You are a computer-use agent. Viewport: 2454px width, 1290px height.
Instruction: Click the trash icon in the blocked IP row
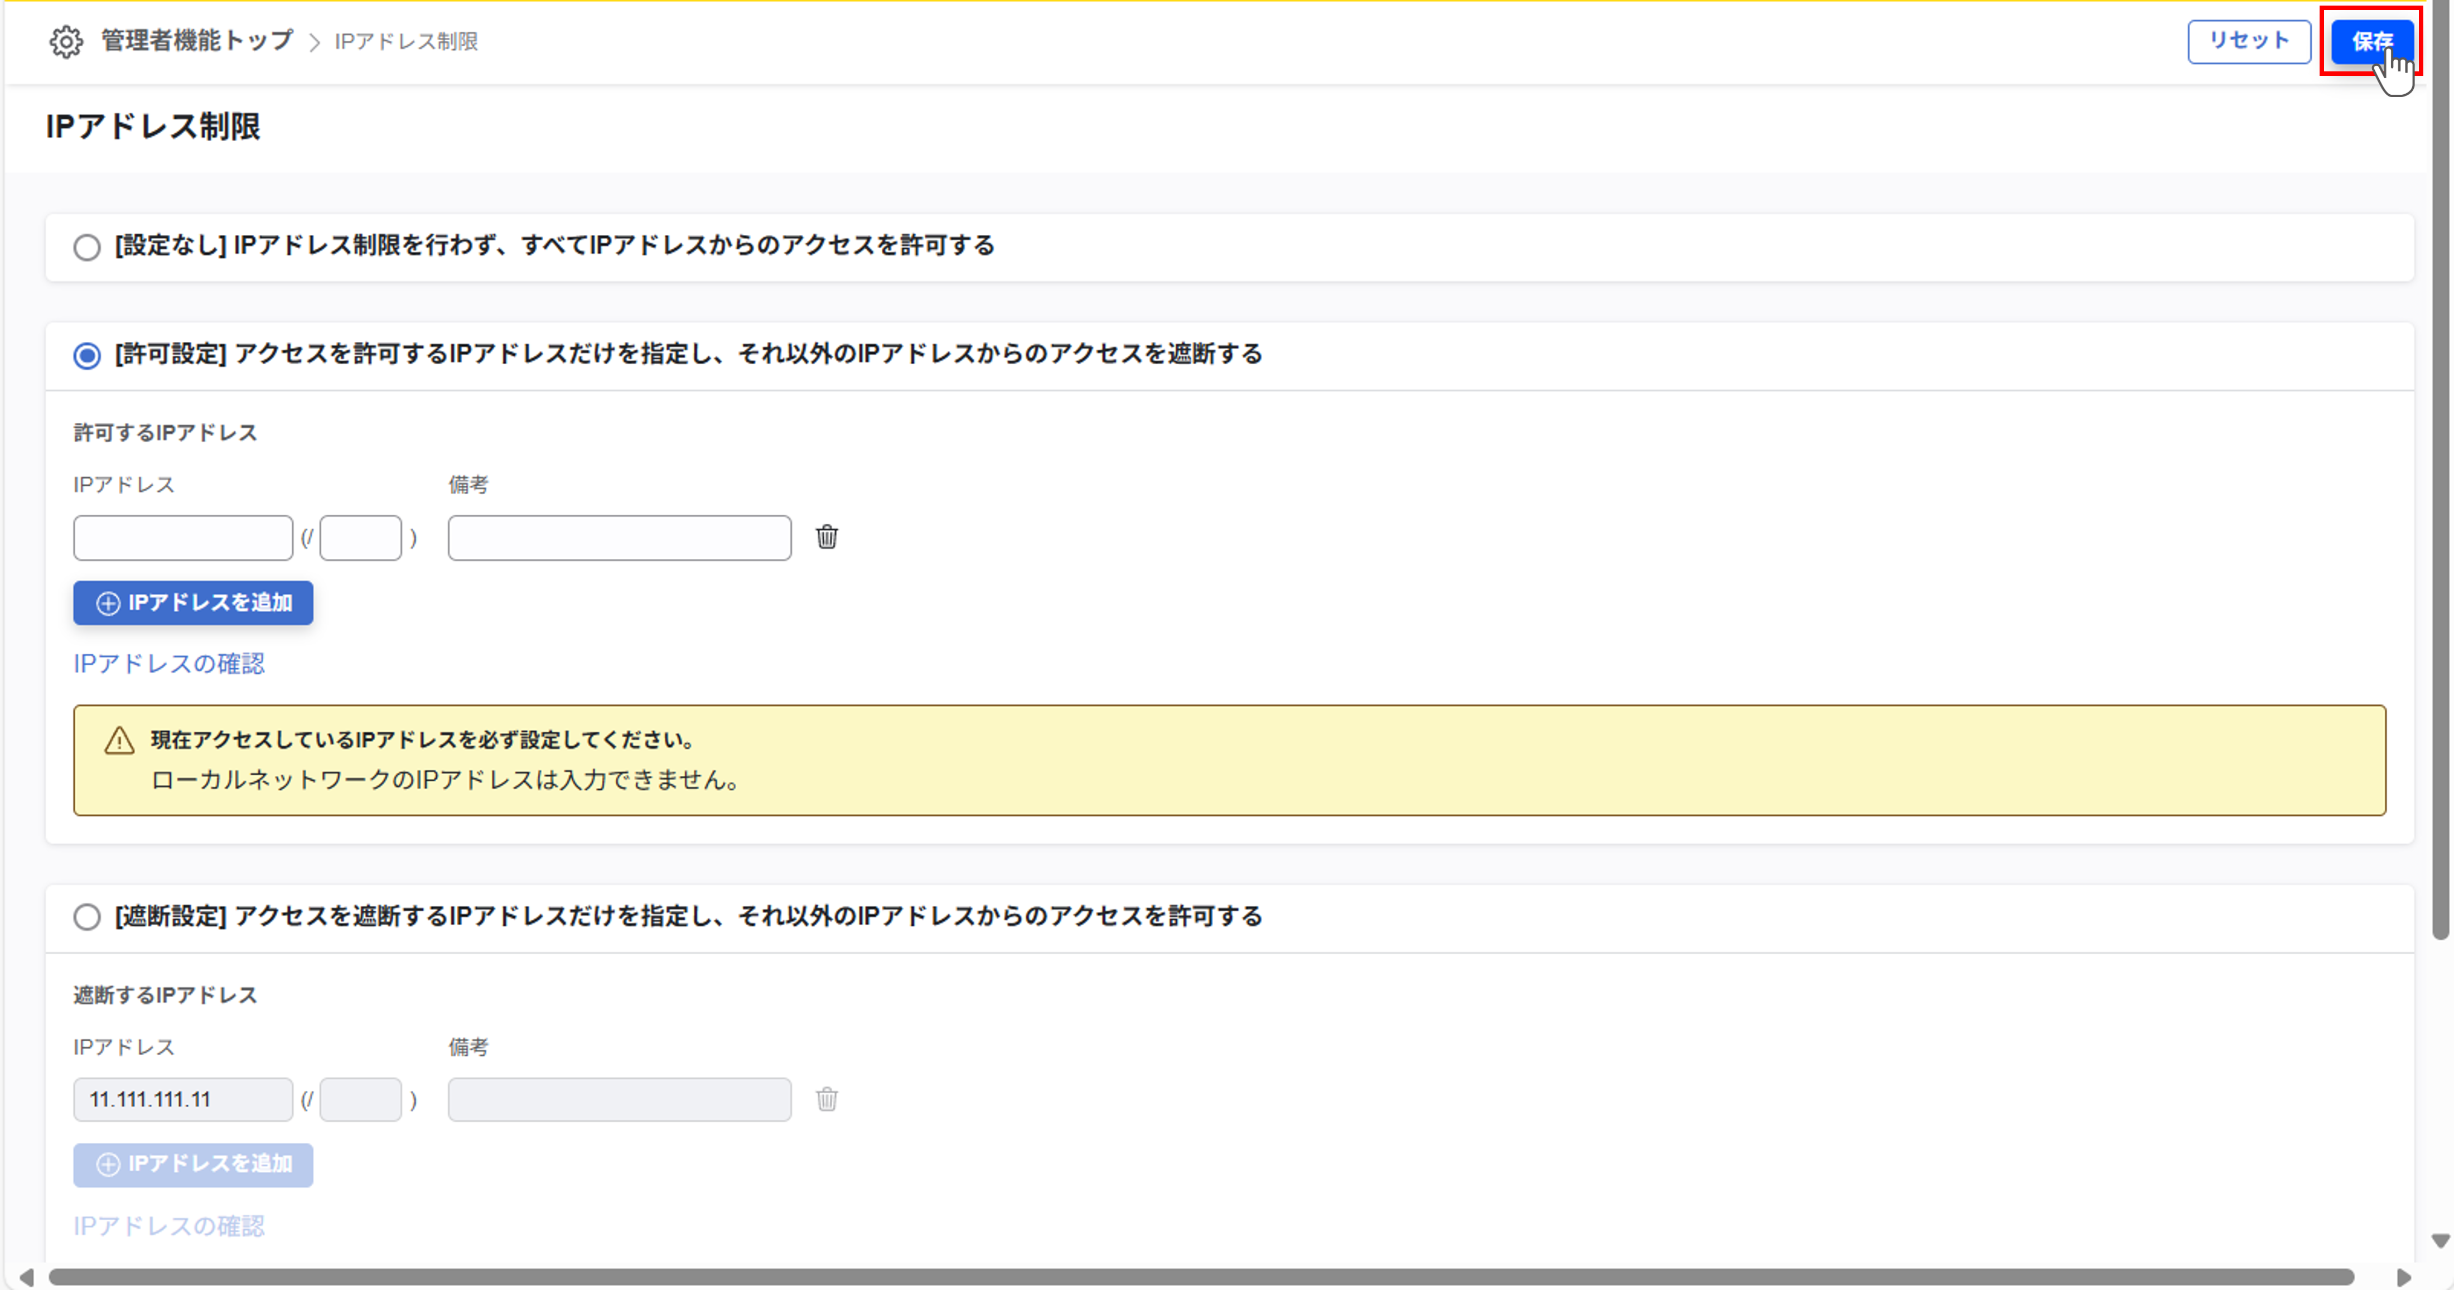coord(827,1099)
